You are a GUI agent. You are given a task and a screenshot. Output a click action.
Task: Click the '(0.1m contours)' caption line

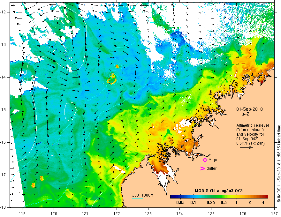point(250,130)
